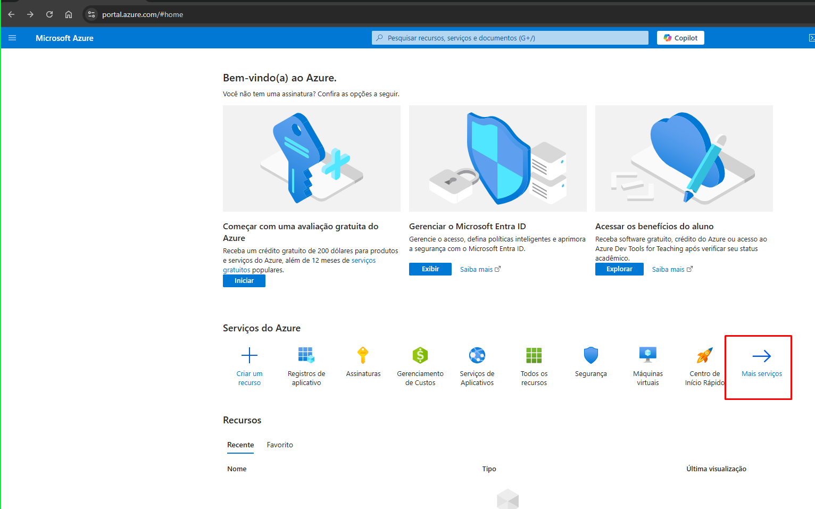Click the Tipo column header
This screenshot has width=815, height=509.
[x=489, y=469]
